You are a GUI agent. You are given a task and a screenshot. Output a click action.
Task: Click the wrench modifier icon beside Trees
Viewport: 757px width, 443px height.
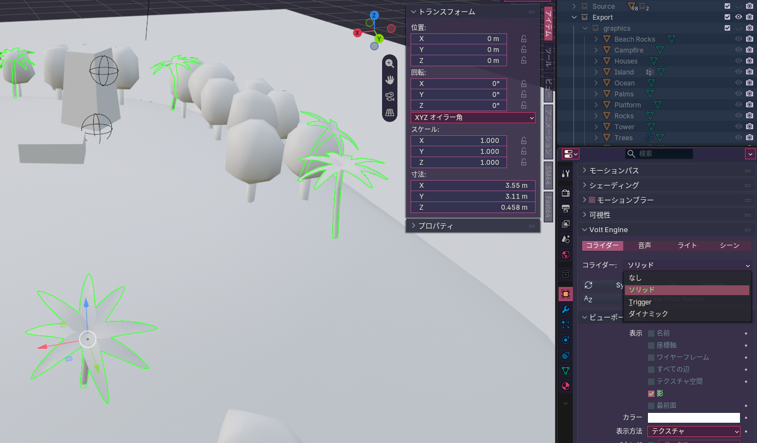(649, 137)
